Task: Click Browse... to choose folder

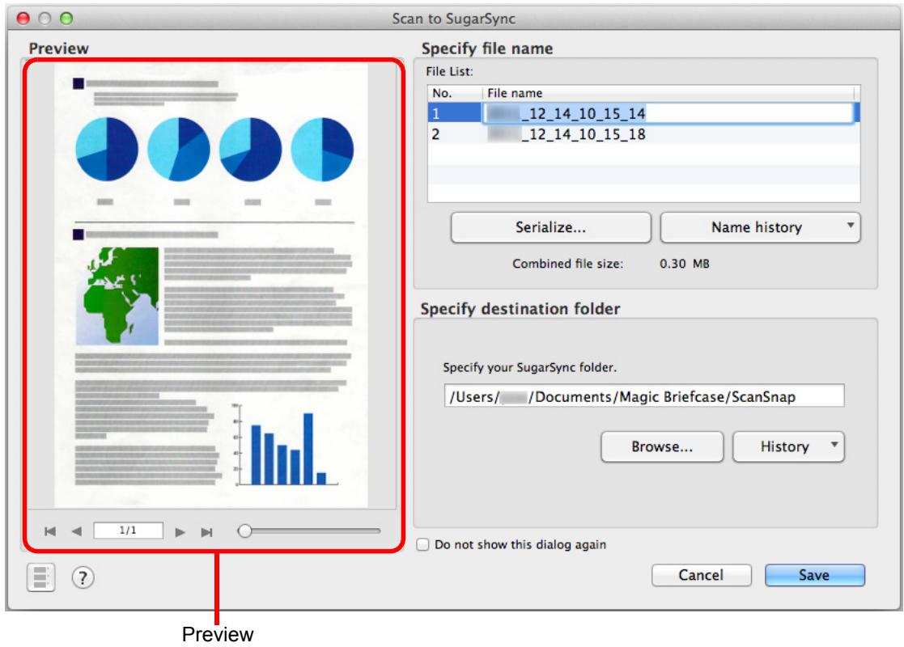Action: pyautogui.click(x=662, y=446)
